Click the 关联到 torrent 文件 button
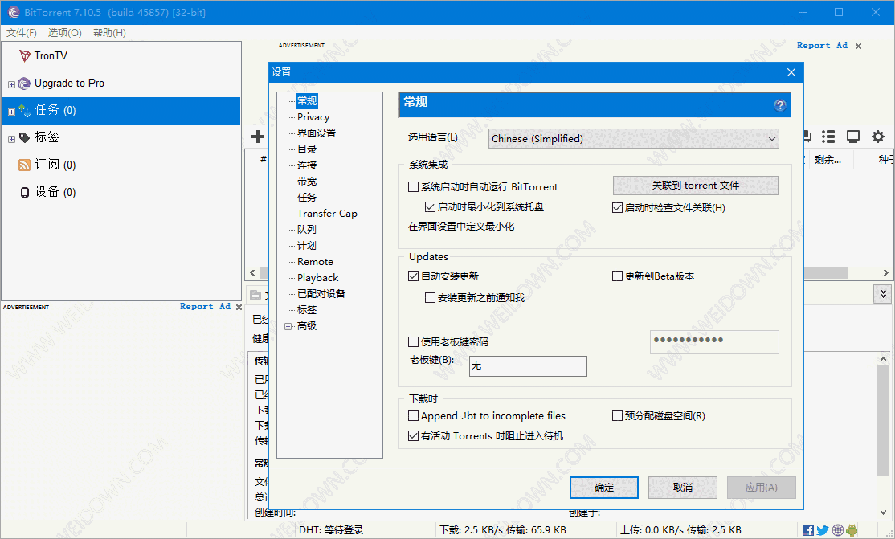895x539 pixels. (696, 186)
